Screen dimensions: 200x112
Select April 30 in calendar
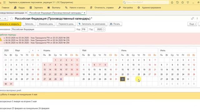coord(61,79)
